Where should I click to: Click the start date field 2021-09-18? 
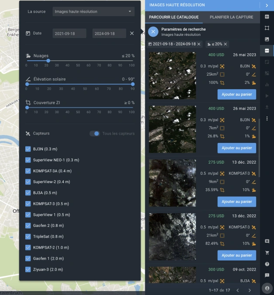coord(69,34)
